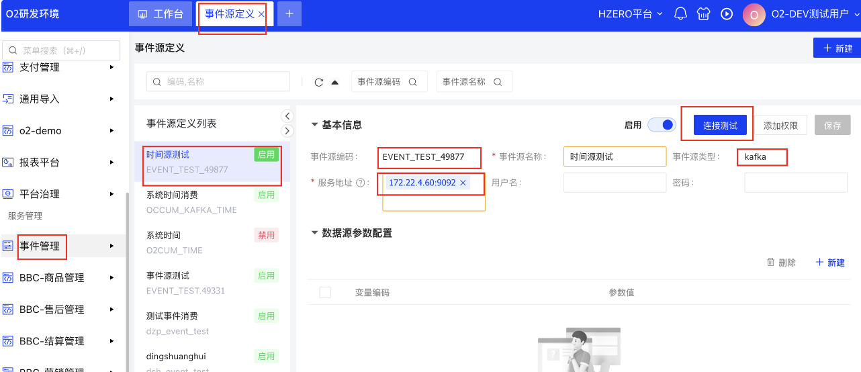Collapse the 数据源参数配置 section
The image size is (861, 372).
pyautogui.click(x=314, y=234)
